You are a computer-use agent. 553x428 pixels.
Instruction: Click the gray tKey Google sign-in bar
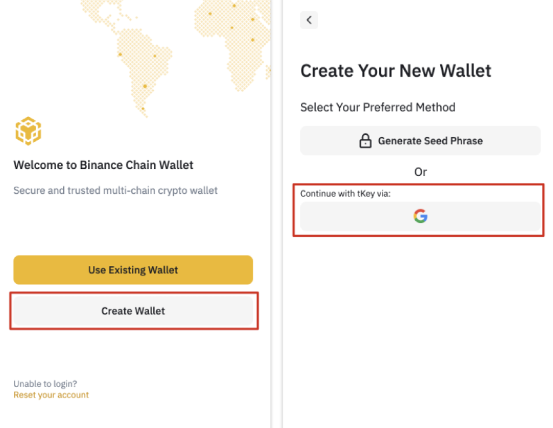pos(420,216)
